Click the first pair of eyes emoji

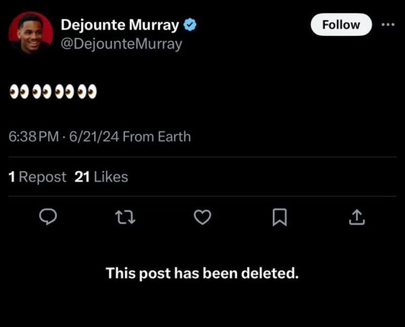[19, 92]
